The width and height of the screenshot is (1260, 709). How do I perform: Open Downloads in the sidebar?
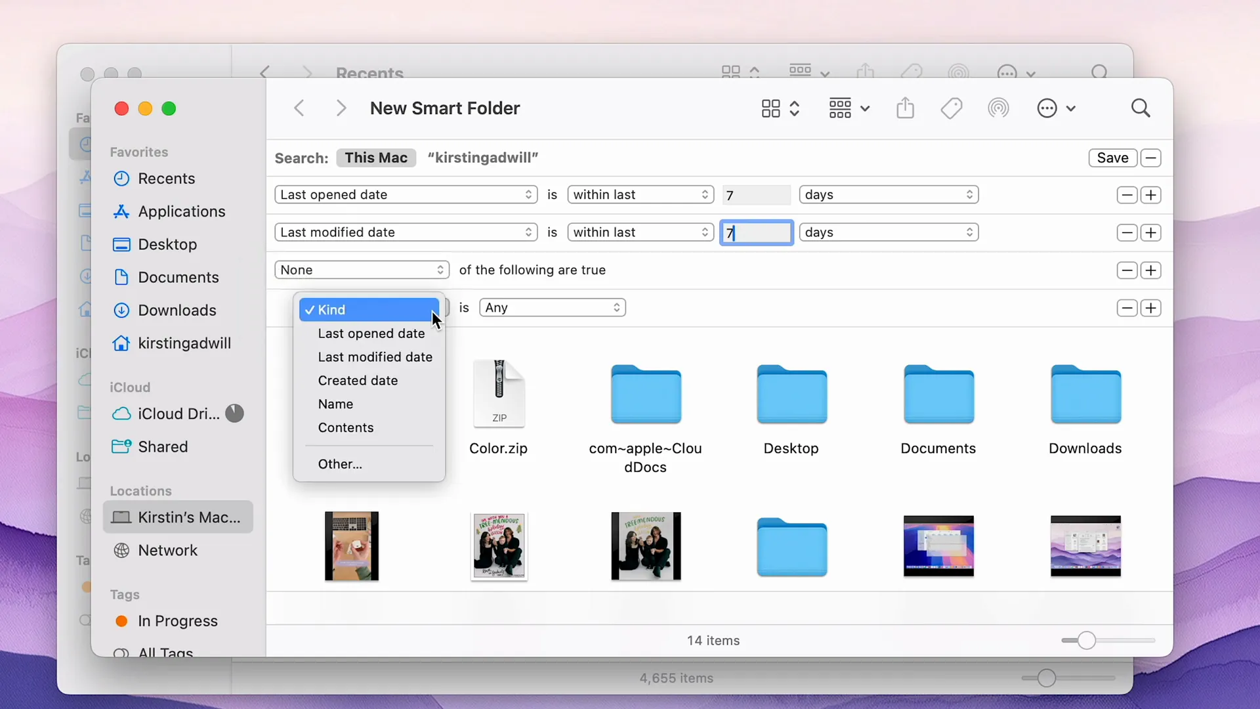click(177, 310)
